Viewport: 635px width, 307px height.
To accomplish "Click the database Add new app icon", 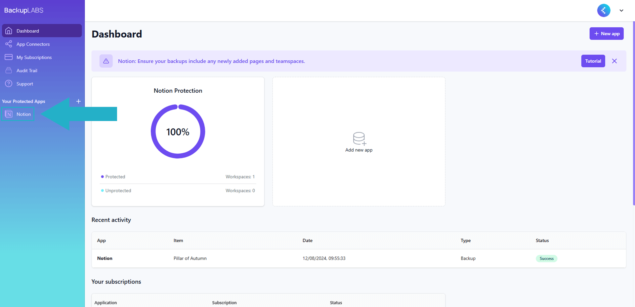I will coord(360,138).
